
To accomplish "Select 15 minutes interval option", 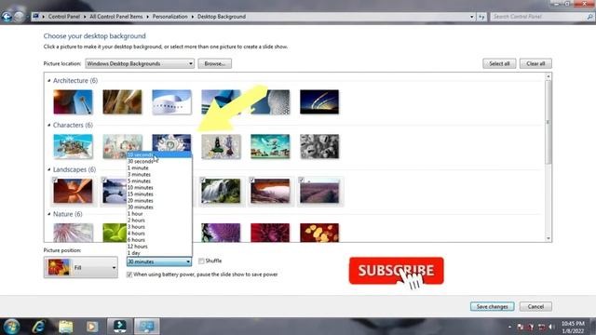I will [159, 194].
